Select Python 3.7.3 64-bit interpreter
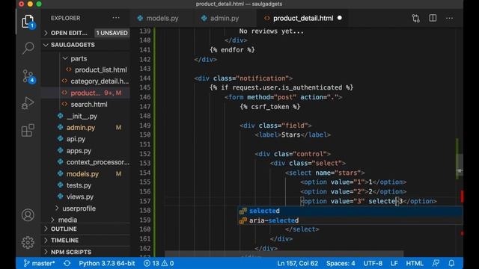 click(106, 263)
